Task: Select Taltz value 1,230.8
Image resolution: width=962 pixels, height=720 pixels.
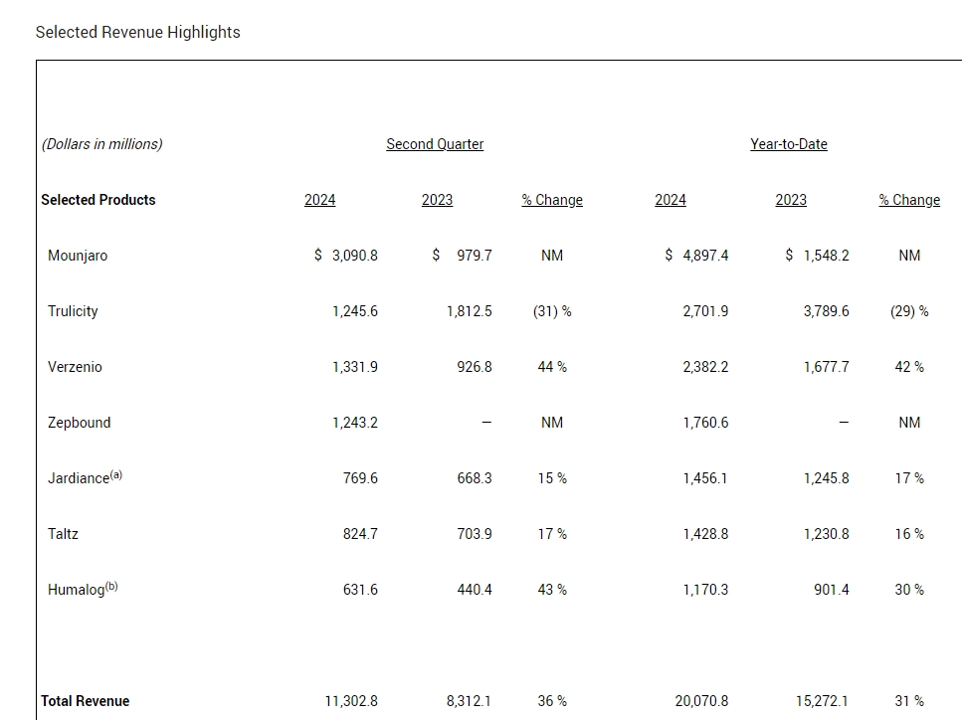Action: 827,534
